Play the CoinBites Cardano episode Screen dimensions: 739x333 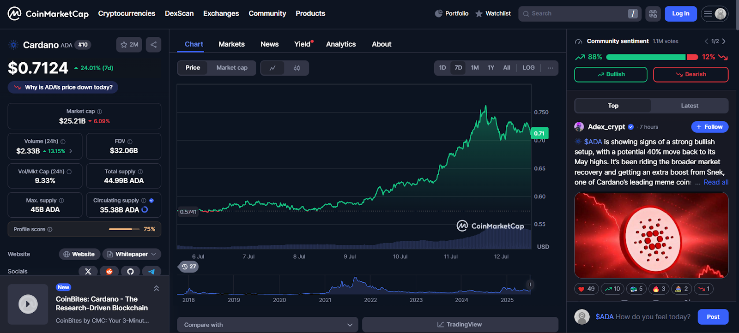tap(28, 304)
